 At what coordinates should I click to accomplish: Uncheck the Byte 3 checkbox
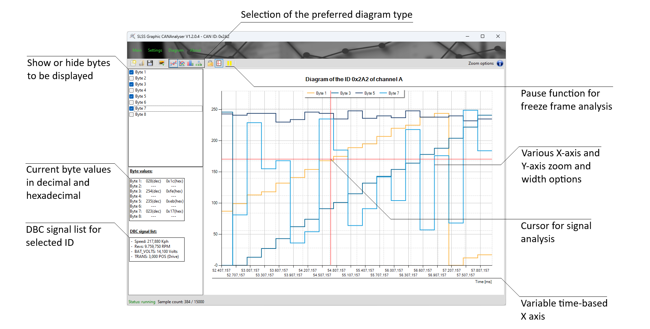click(132, 84)
